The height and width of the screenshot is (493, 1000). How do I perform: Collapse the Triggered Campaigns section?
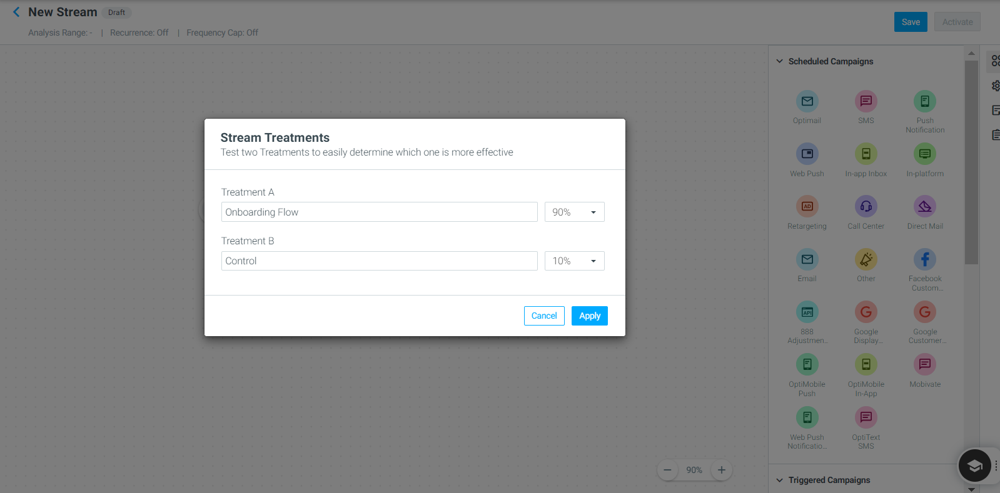(779, 480)
